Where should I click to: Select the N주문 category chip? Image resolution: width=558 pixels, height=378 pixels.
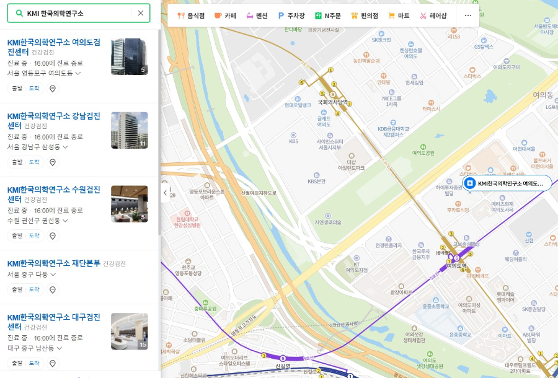328,15
